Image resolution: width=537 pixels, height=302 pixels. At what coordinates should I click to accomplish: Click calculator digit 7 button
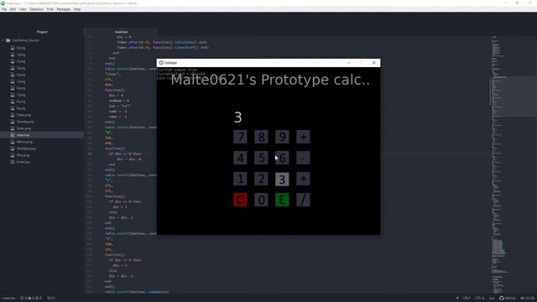(240, 137)
